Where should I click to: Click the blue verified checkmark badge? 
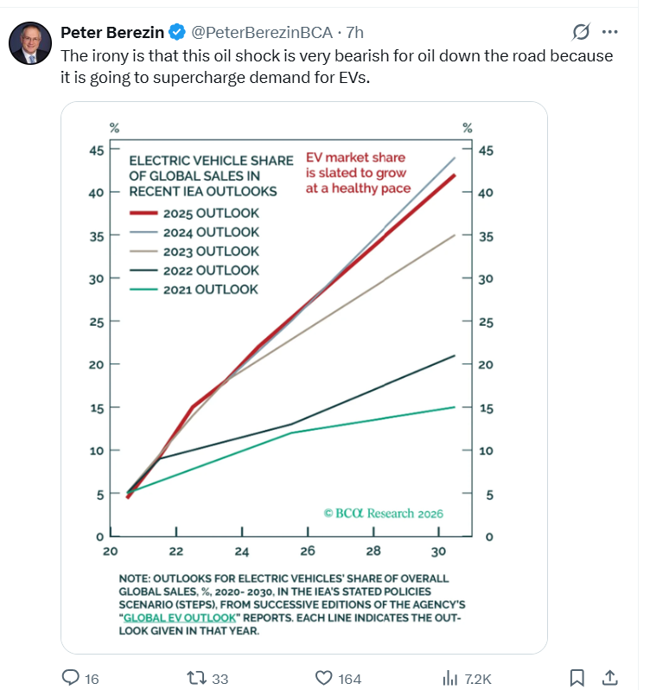(x=177, y=33)
